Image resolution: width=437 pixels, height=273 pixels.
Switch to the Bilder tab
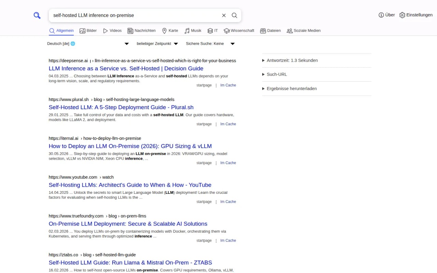tap(88, 31)
